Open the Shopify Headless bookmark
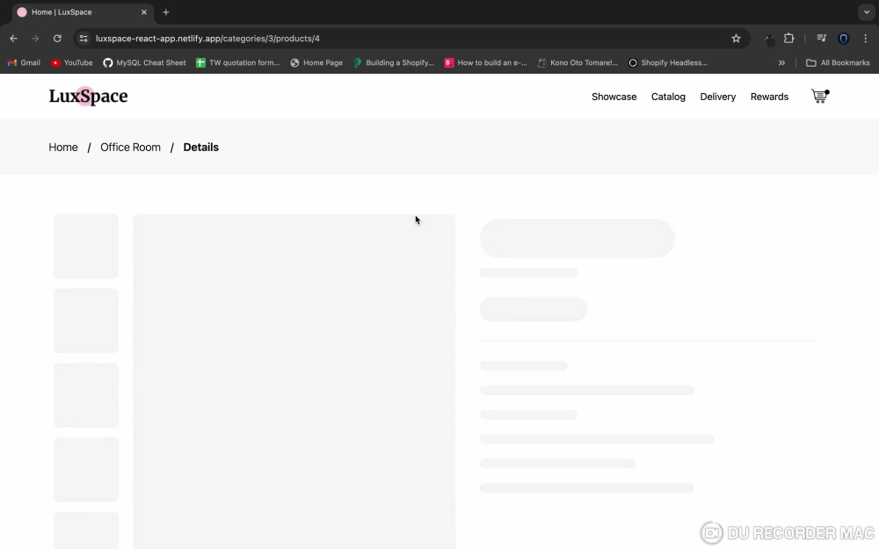Image resolution: width=879 pixels, height=549 pixels. 668,62
